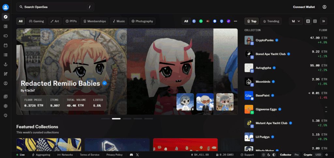Enable the light theme sun icon
This screenshot has height=158, width=334.
coord(264,155)
